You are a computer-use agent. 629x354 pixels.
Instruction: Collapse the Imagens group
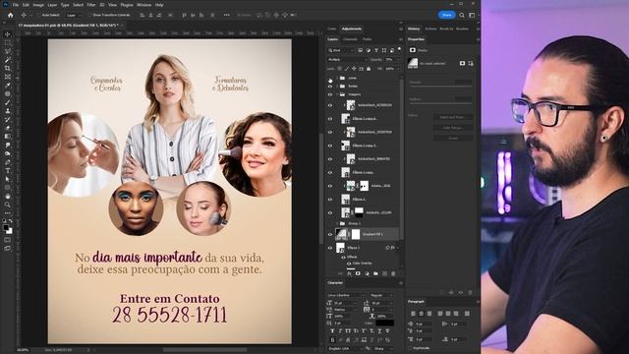(x=337, y=94)
